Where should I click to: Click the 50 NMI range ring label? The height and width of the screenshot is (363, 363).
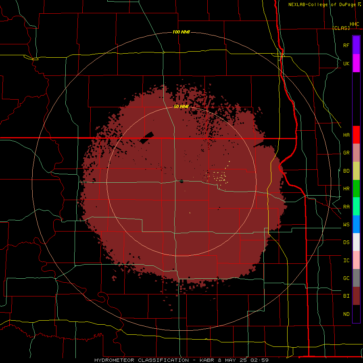181,106
